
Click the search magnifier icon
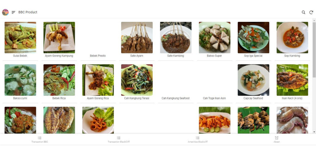pos(303,12)
